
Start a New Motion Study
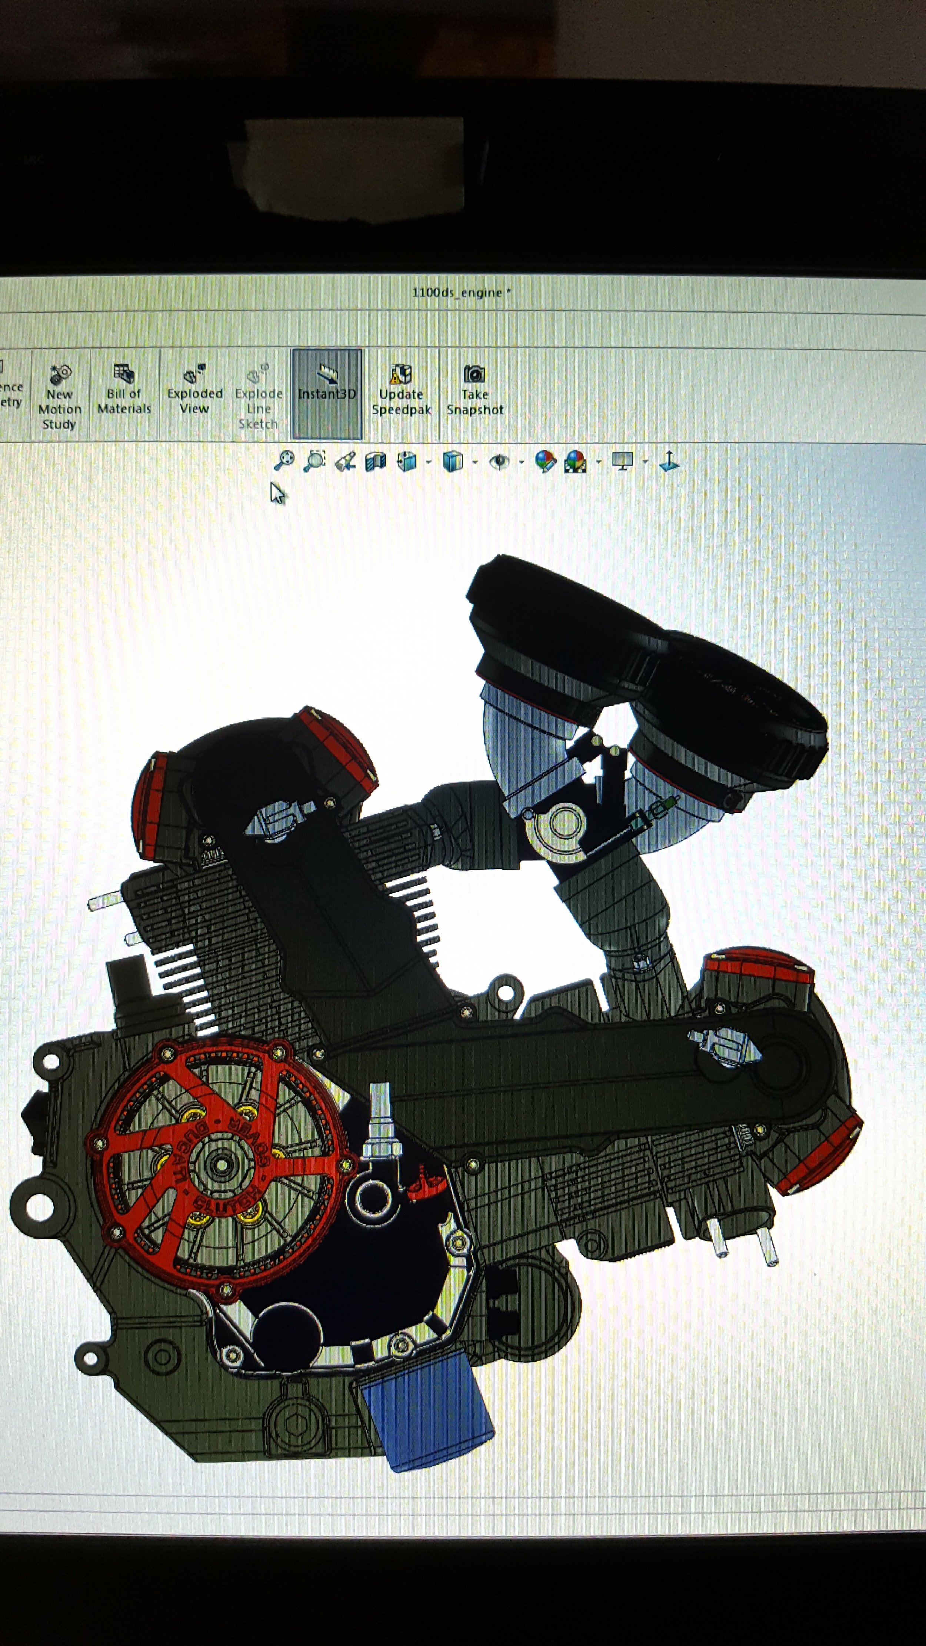[59, 396]
